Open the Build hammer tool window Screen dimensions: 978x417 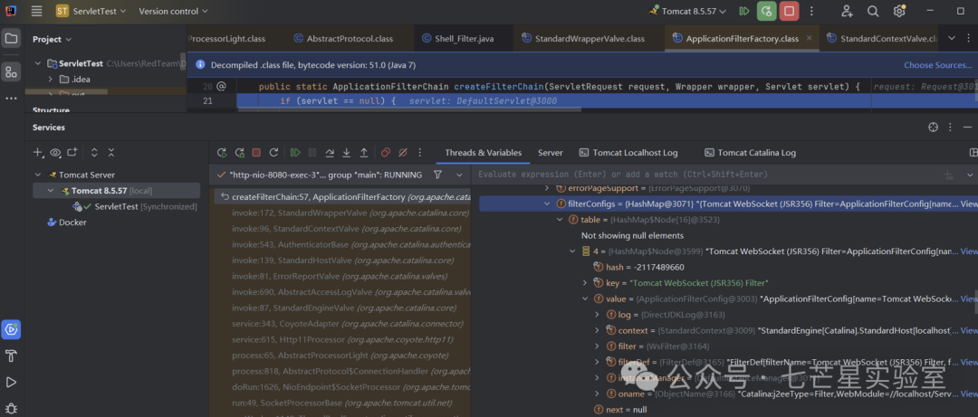pyautogui.click(x=11, y=355)
